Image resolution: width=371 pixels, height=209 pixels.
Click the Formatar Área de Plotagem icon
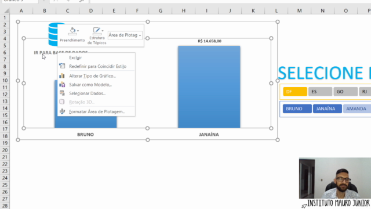click(x=62, y=111)
